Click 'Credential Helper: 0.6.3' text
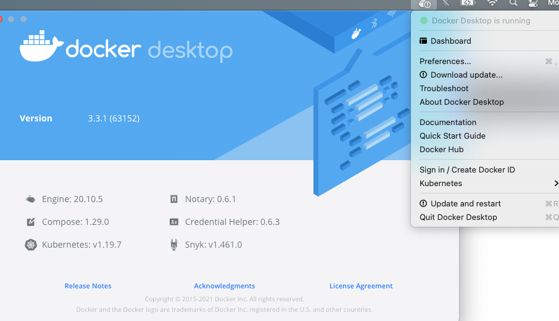This screenshot has width=559, height=321. (x=232, y=222)
